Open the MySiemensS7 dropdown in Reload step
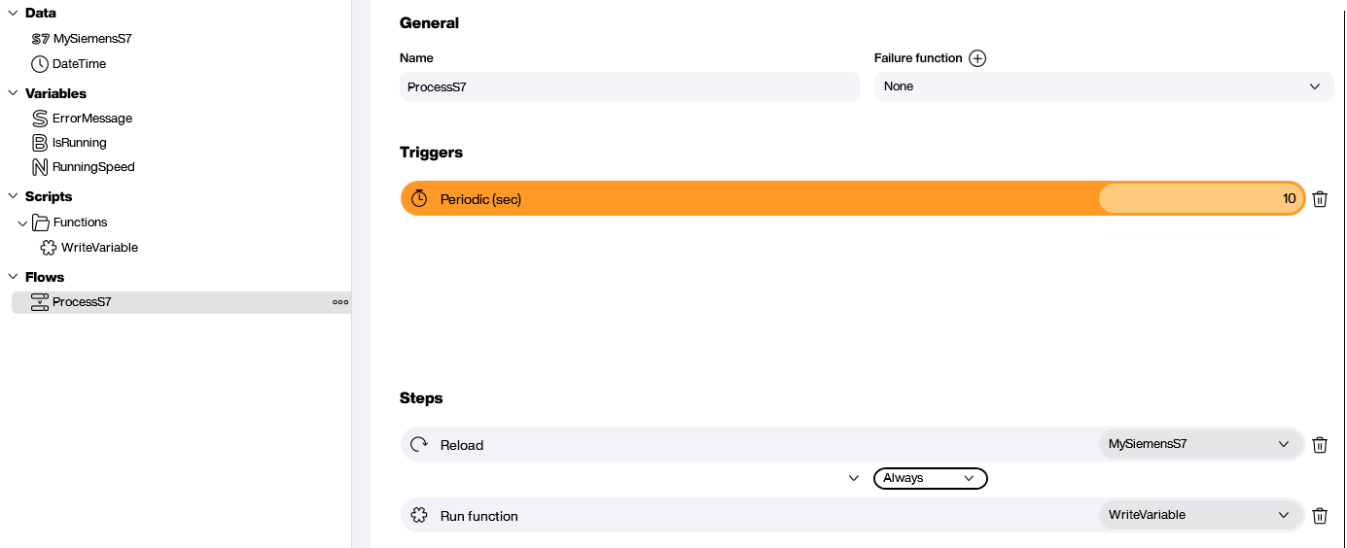This screenshot has height=548, width=1347. [1200, 444]
